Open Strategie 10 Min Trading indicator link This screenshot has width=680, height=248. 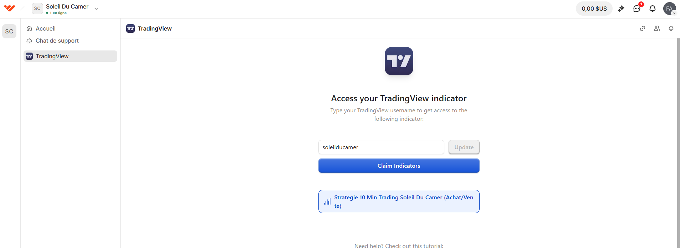(x=399, y=201)
